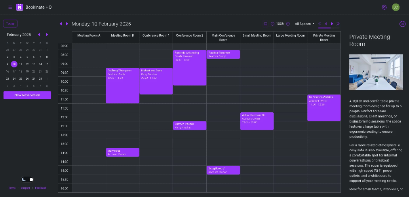Click the 08:00 time row label

click(x=65, y=46)
